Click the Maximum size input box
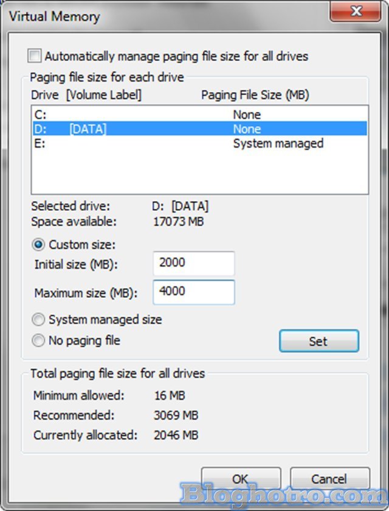 193,292
